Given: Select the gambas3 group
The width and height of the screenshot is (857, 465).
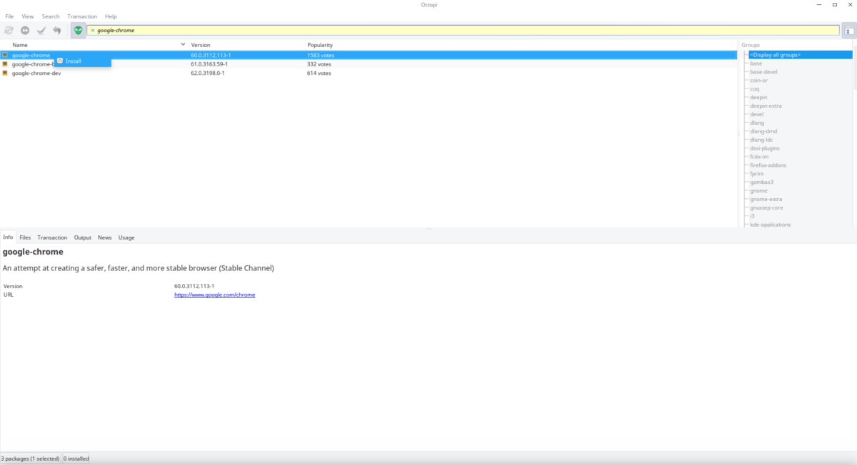Looking at the screenshot, I should 762,183.
